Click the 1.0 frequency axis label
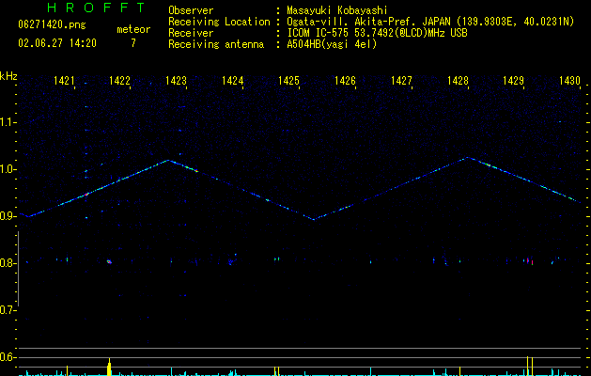The width and height of the screenshot is (591, 376). tap(7, 169)
